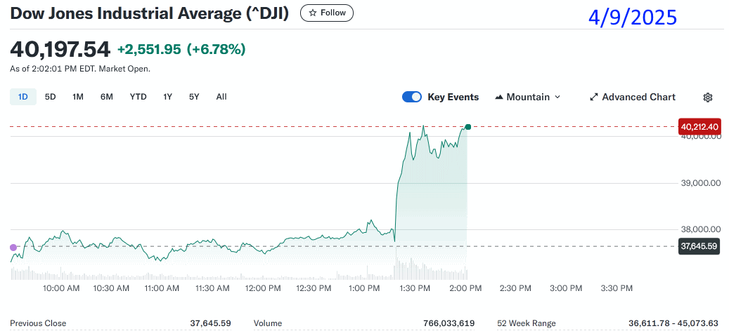Show the YTD time range
The height and width of the screenshot is (331, 729).
click(138, 97)
